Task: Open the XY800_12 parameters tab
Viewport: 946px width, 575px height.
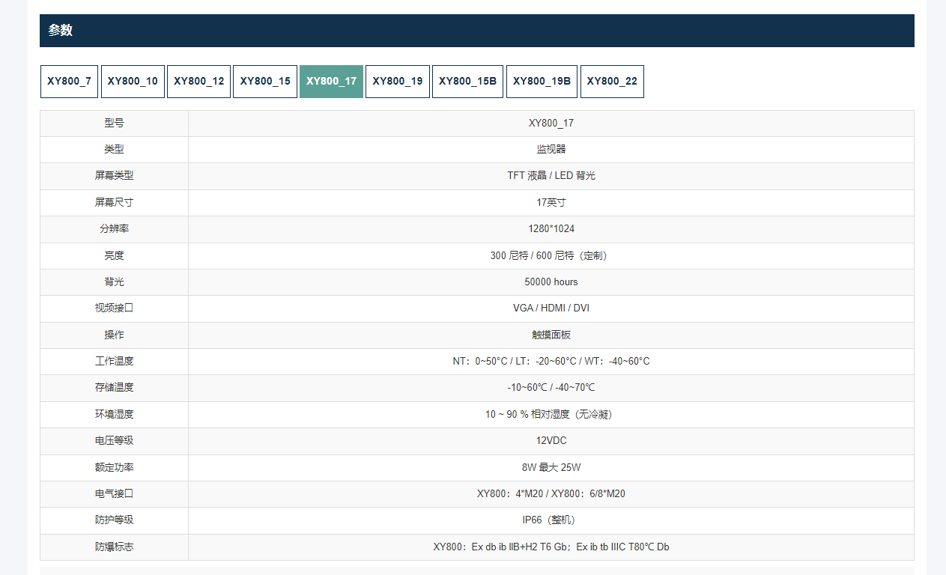Action: coord(198,82)
